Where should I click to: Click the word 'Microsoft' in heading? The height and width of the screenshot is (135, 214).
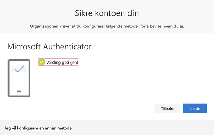pos(24,47)
